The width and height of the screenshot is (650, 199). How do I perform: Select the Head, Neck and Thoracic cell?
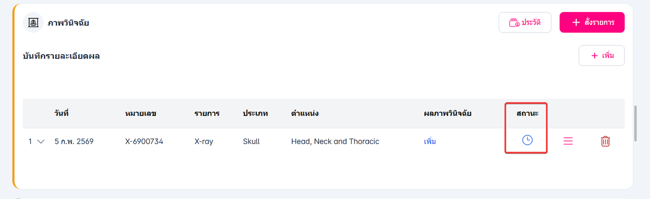(335, 141)
